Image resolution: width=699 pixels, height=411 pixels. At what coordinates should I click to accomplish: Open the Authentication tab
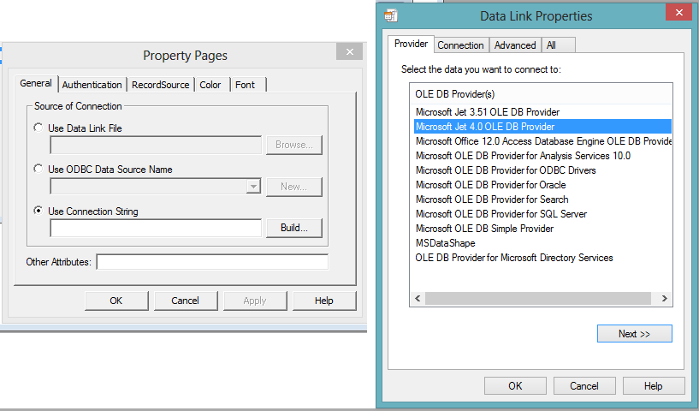pyautogui.click(x=92, y=85)
